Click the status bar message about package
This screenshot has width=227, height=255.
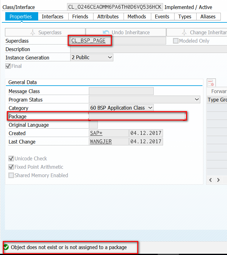69,247
